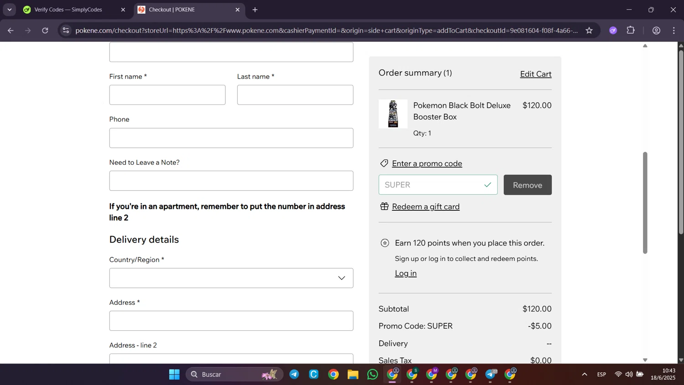
Task: Click the Address input field
Action: click(231, 321)
